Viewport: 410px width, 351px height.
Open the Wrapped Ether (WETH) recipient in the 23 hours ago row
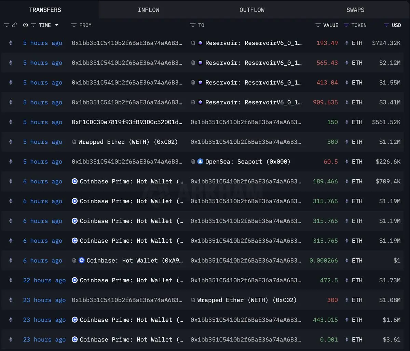point(247,300)
